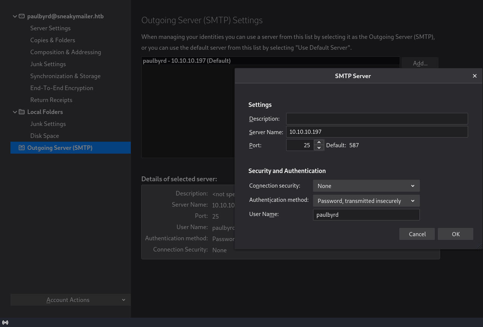This screenshot has width=483, height=327.
Task: Focus the User Name field containing paulbyrd
Action: click(366, 215)
